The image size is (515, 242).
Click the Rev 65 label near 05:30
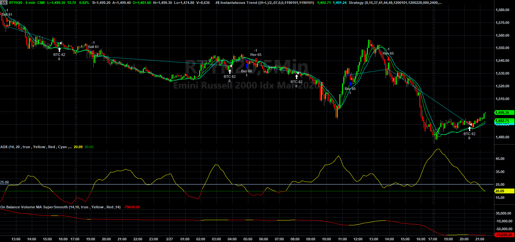tap(256, 55)
